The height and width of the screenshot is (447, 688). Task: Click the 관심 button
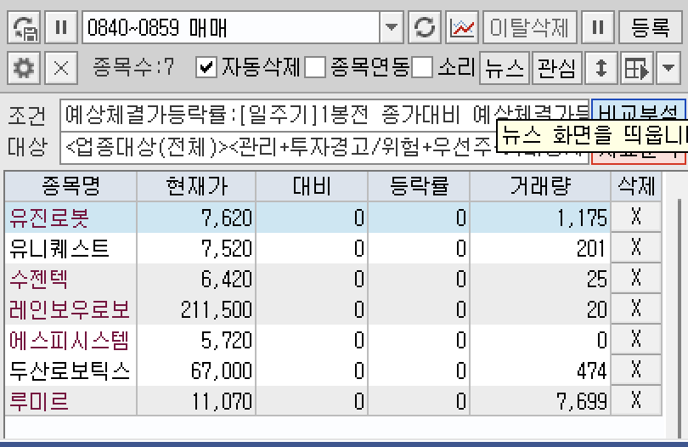coord(556,68)
